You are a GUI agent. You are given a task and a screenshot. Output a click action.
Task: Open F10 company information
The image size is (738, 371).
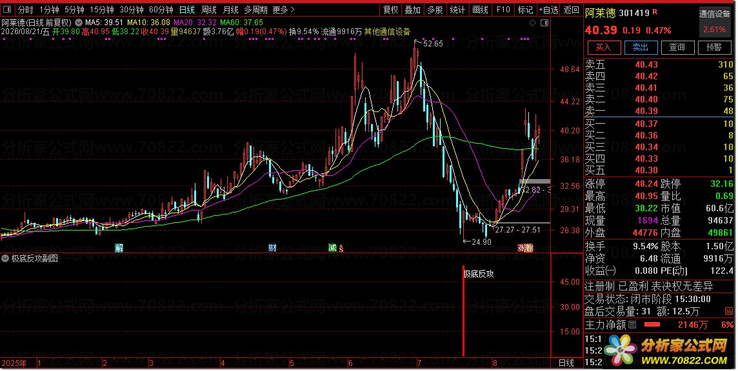pyautogui.click(x=503, y=10)
